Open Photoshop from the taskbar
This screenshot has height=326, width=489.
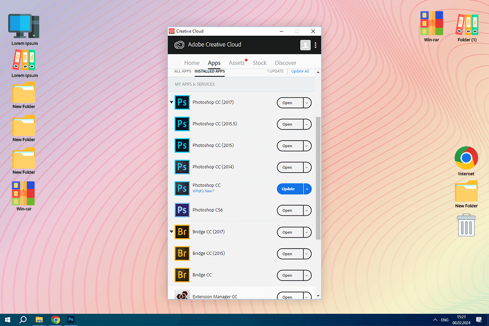coord(71,319)
